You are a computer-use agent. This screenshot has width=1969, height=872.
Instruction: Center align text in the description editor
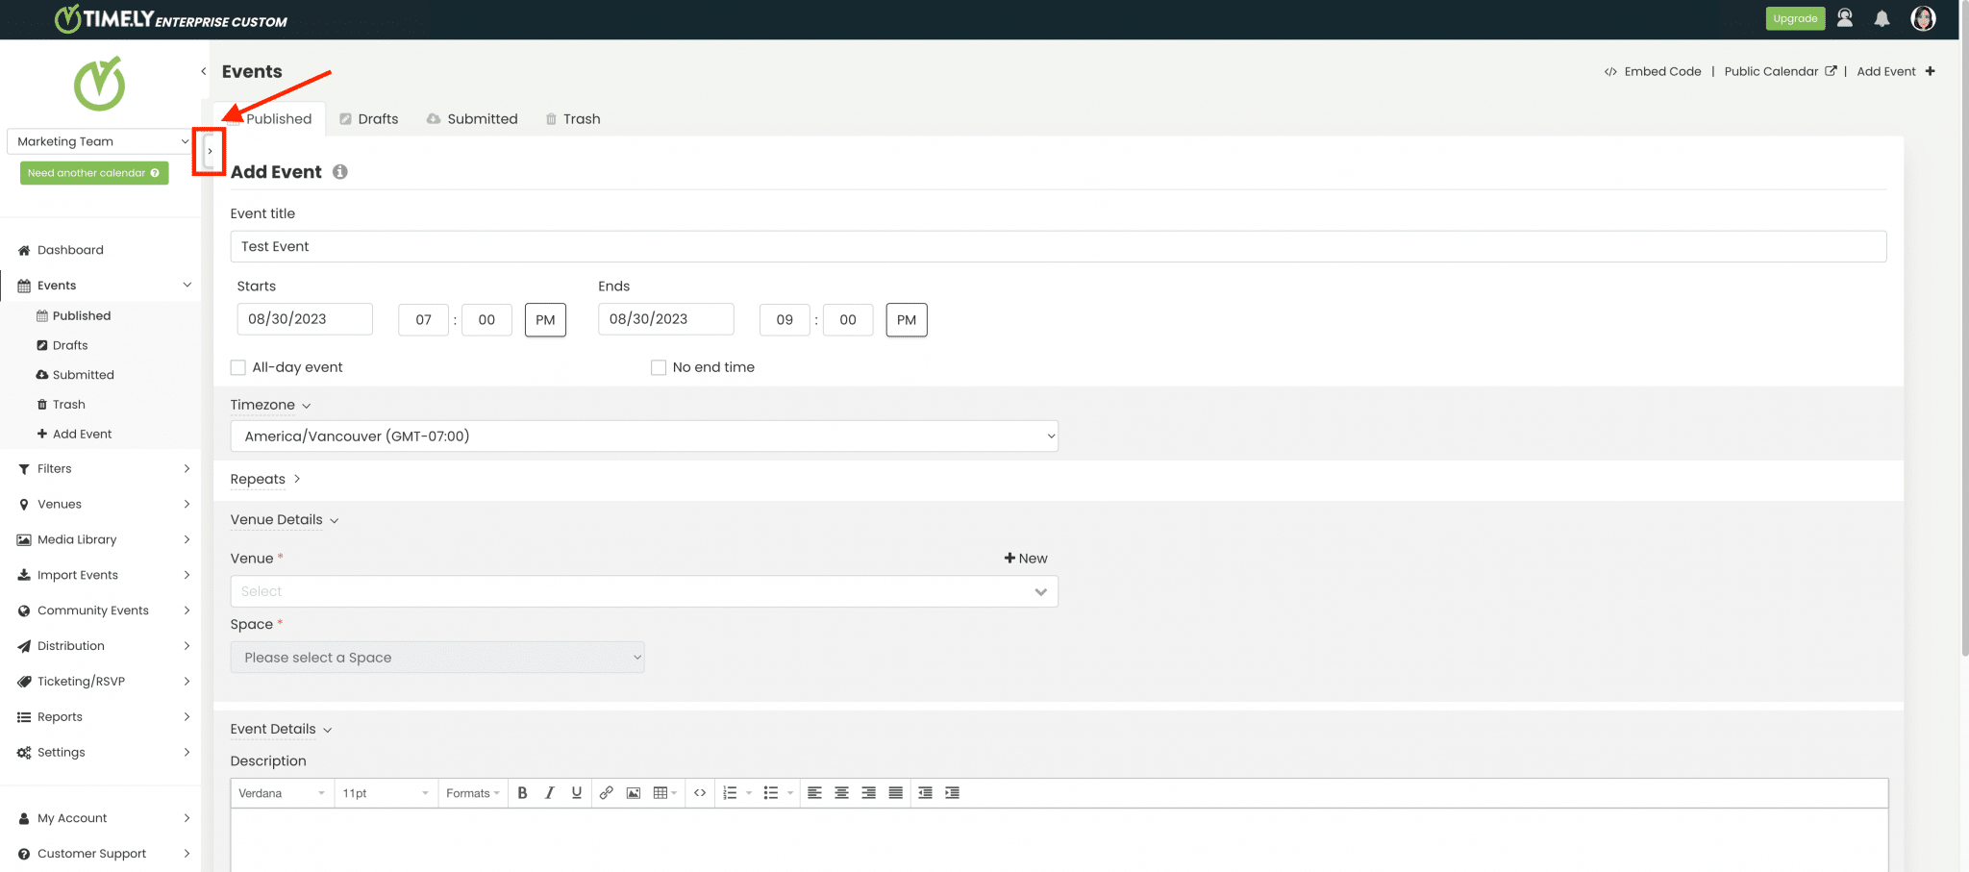841,792
